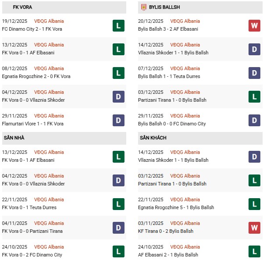Click the Bylis Ballsh club logo
This screenshot has width=263, height=260.
click(x=143, y=7)
